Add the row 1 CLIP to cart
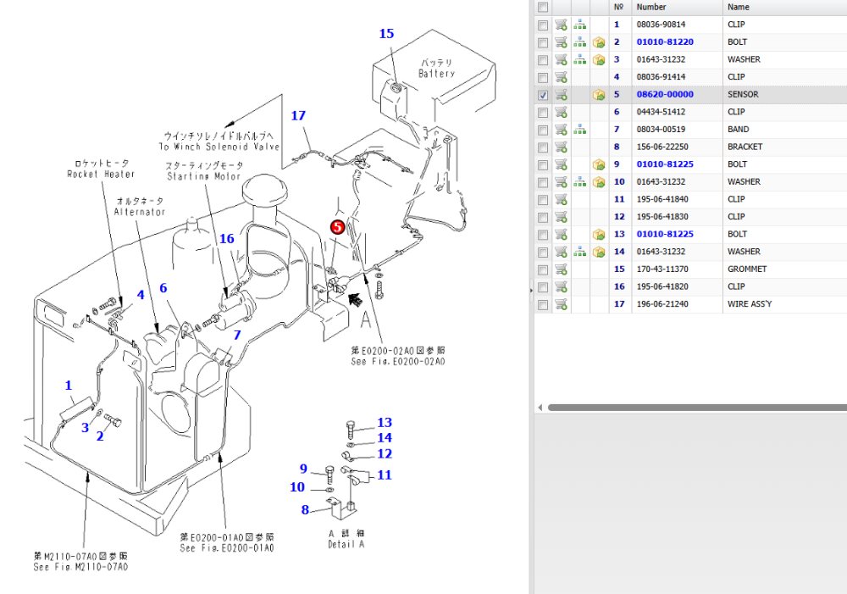The width and height of the screenshot is (847, 594). [562, 25]
